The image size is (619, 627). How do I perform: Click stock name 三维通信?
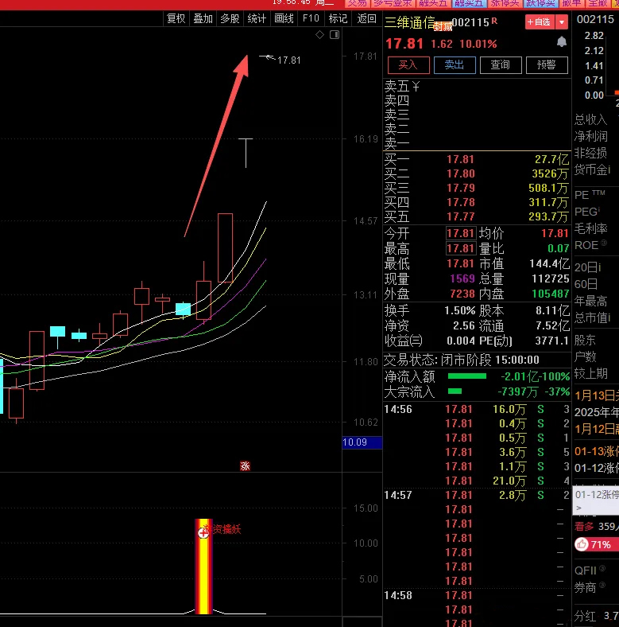(x=410, y=22)
